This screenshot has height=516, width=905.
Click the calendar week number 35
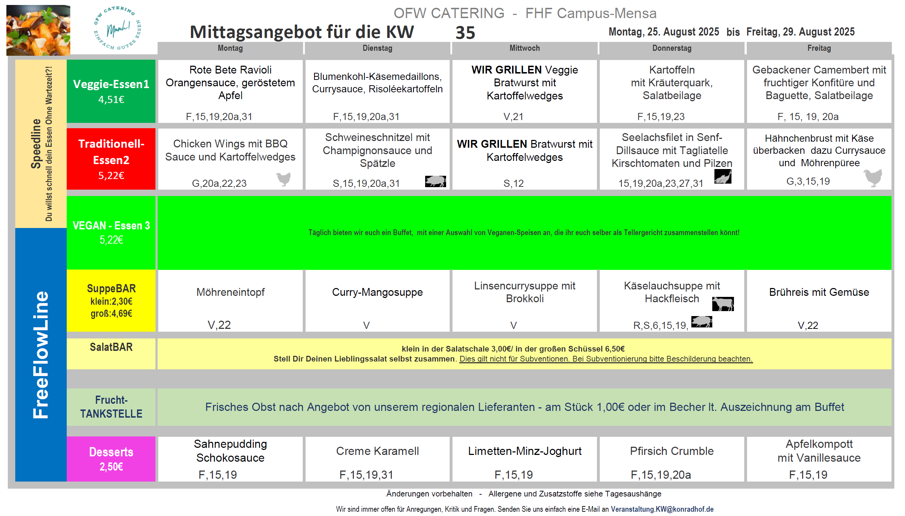coord(465,33)
